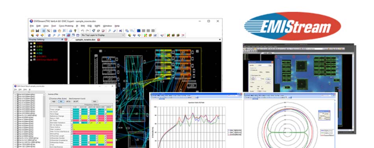
Task: Select the Estimated Radiation rule row
Action: click(x=60, y=123)
